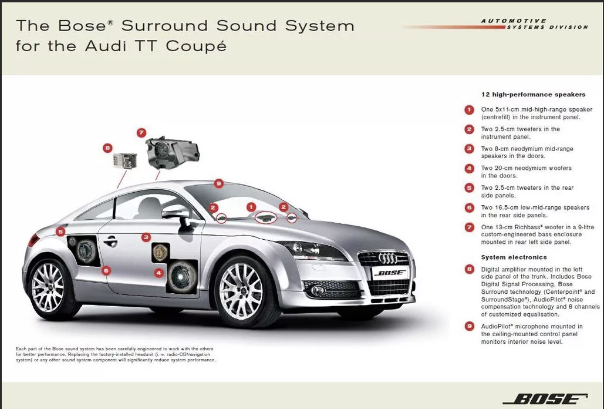Select legend badge 8 for the digital amplifier
The width and height of the screenshot is (604, 409).
point(469,269)
